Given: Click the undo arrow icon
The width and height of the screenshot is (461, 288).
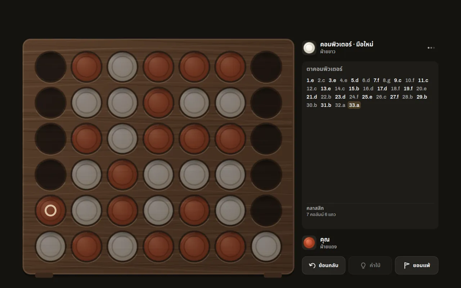Looking at the screenshot, I should pos(312,265).
